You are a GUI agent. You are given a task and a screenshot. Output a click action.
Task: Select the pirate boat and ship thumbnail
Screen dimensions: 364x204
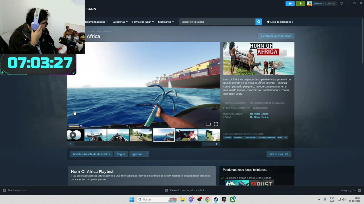pos(96,135)
